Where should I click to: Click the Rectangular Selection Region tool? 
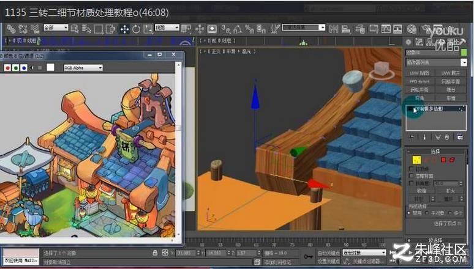(99, 29)
